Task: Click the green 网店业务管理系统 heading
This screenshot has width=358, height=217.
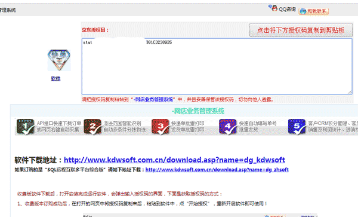Action: pyautogui.click(x=198, y=111)
